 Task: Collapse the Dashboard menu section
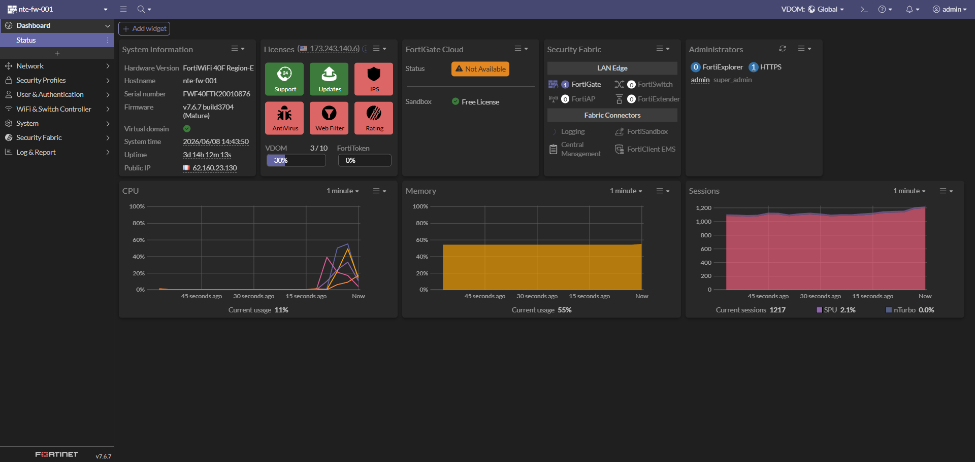tap(57, 25)
